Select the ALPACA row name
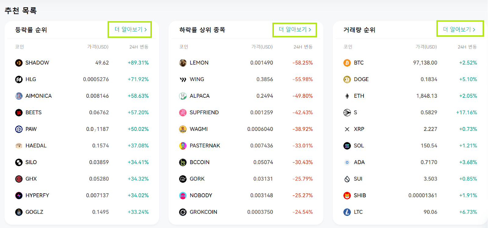 pos(199,96)
